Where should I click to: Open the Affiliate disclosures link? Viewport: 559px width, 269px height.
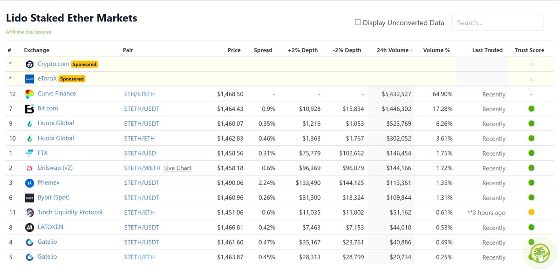[28, 32]
